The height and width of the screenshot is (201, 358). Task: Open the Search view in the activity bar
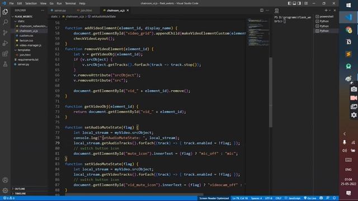(5, 22)
